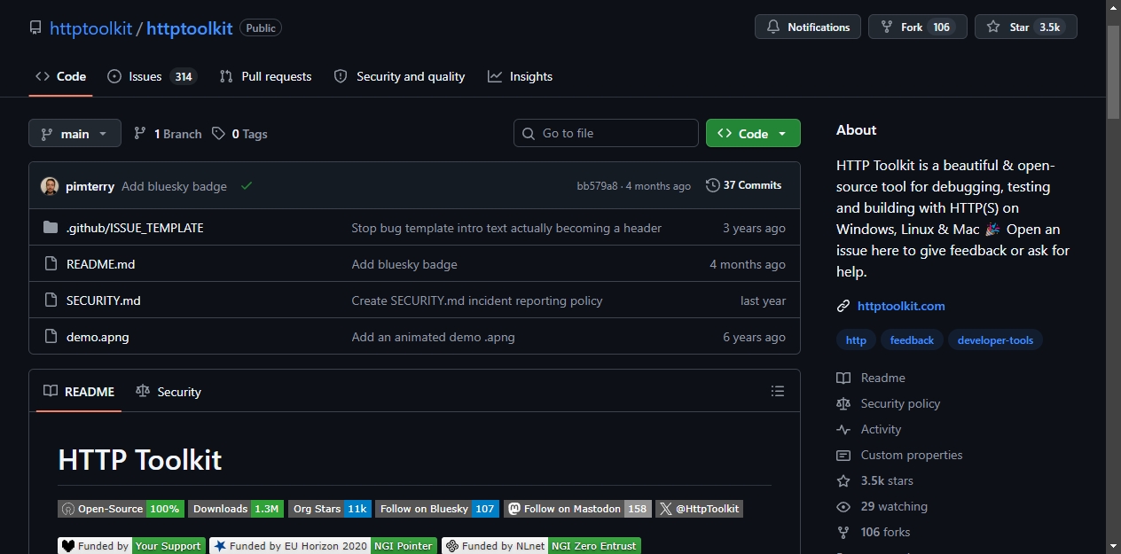
Task: Star the repository
Action: click(x=1026, y=27)
